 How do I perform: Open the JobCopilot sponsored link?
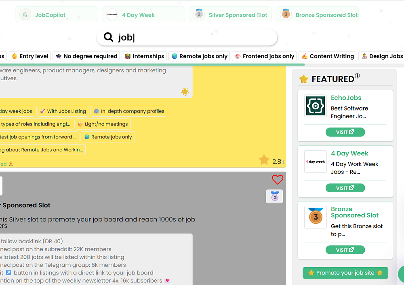pyautogui.click(x=57, y=15)
